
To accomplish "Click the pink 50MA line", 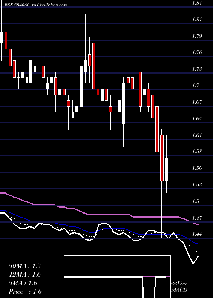I will click(110, 215).
